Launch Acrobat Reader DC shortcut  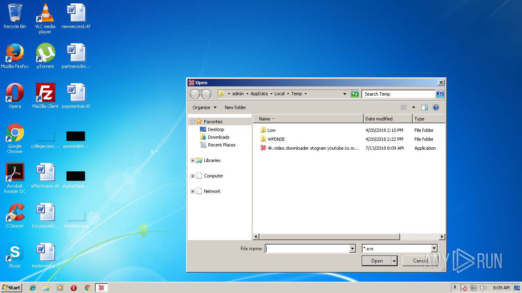click(15, 178)
